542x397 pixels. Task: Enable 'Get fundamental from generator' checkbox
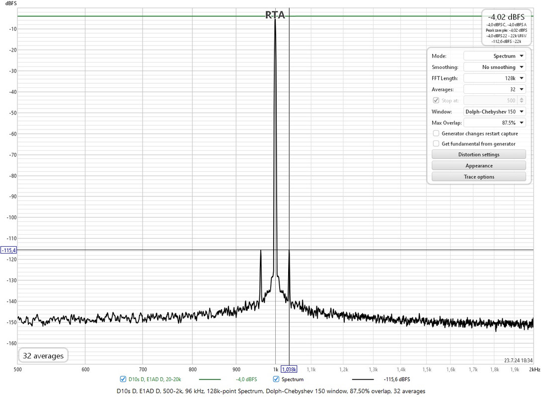pos(436,143)
